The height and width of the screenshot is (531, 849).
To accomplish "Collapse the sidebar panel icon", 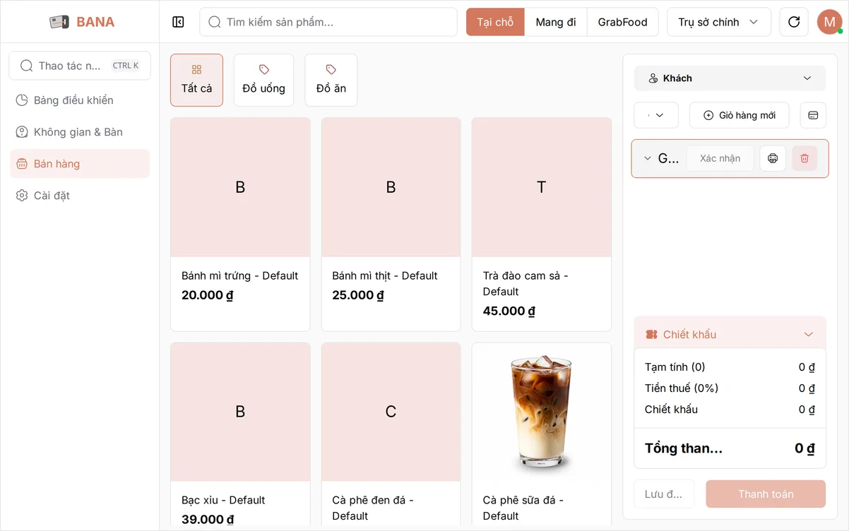I will (178, 22).
